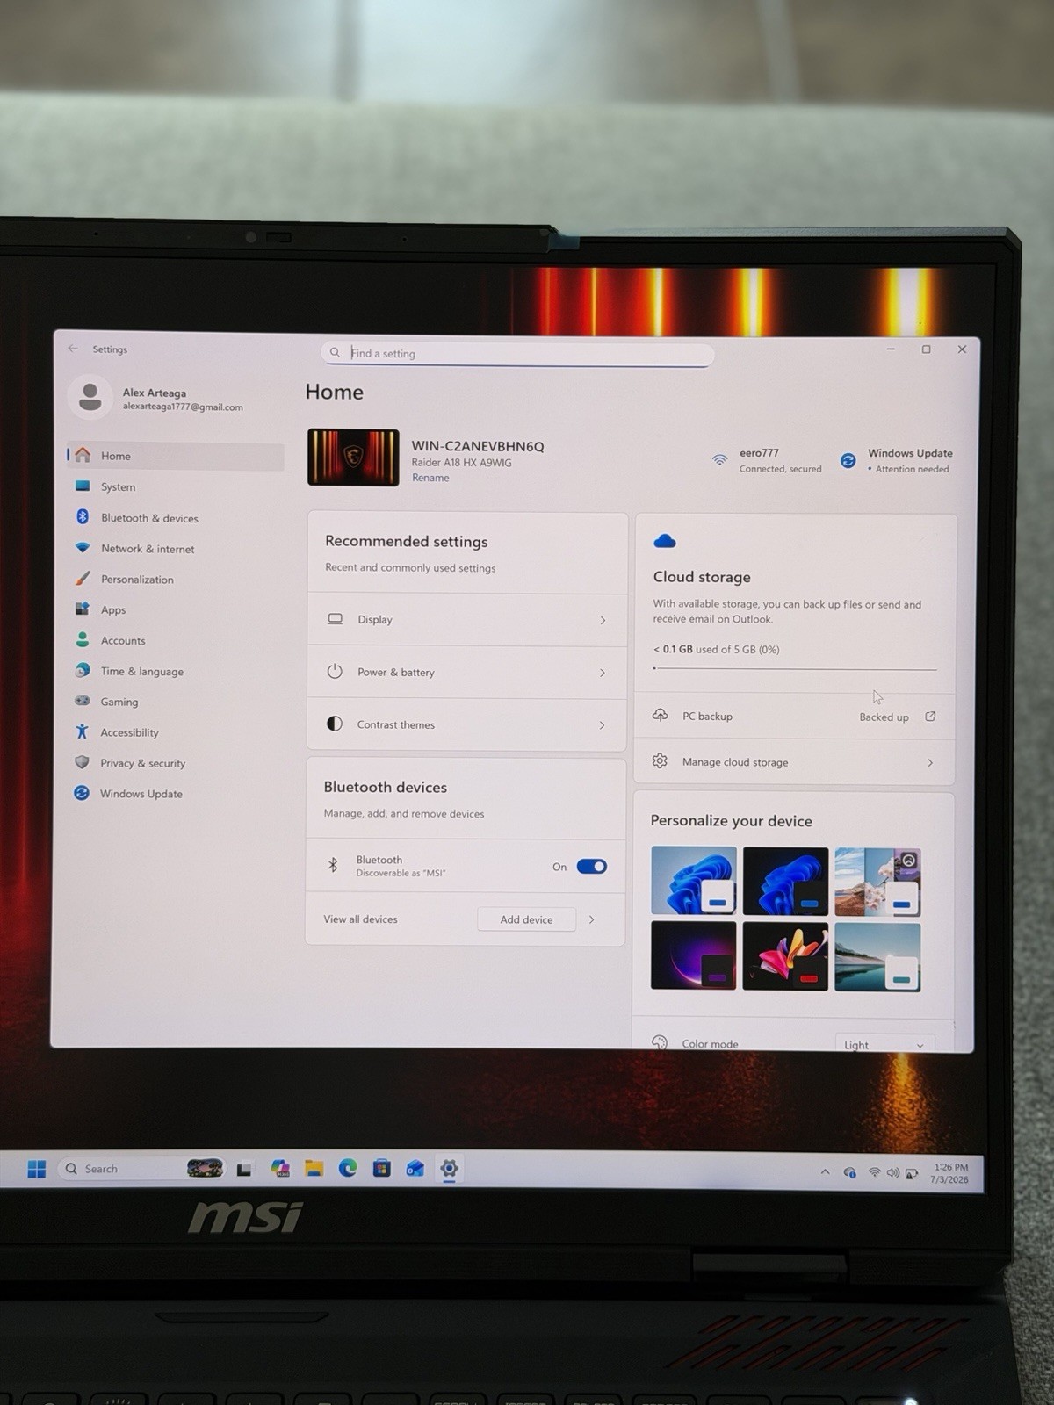Select the spotlight landscape collage theme
This screenshot has width=1054, height=1405.
[877, 882]
